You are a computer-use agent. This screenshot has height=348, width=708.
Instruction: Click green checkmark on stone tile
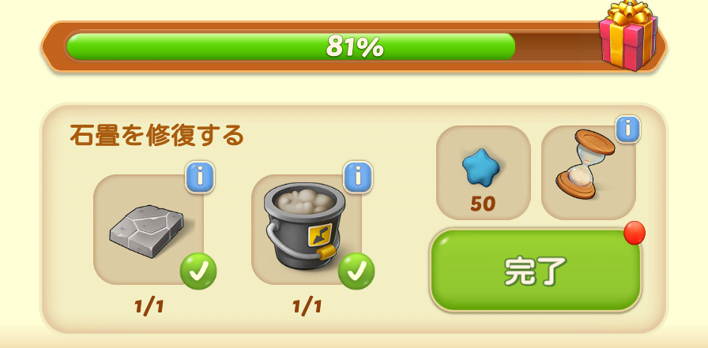pyautogui.click(x=198, y=271)
